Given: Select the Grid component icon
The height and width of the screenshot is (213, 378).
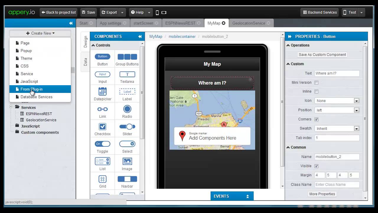Looking at the screenshot, I should 102,179.
